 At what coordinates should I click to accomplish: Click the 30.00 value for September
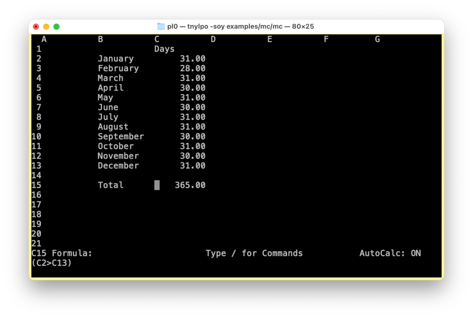click(x=193, y=136)
